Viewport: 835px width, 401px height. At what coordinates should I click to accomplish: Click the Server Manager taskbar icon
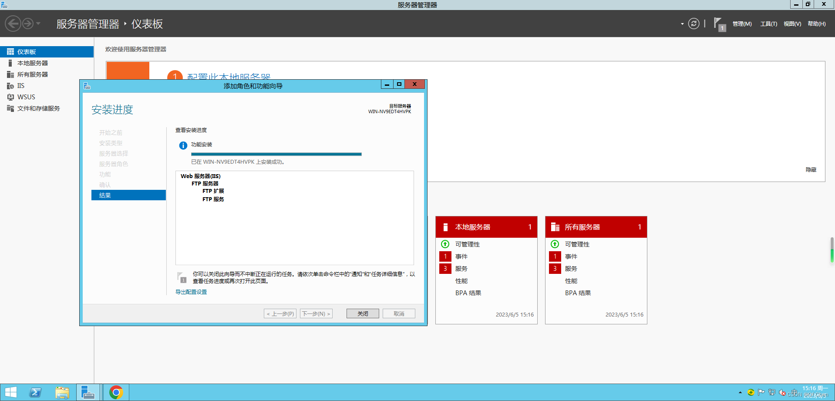tap(89, 392)
